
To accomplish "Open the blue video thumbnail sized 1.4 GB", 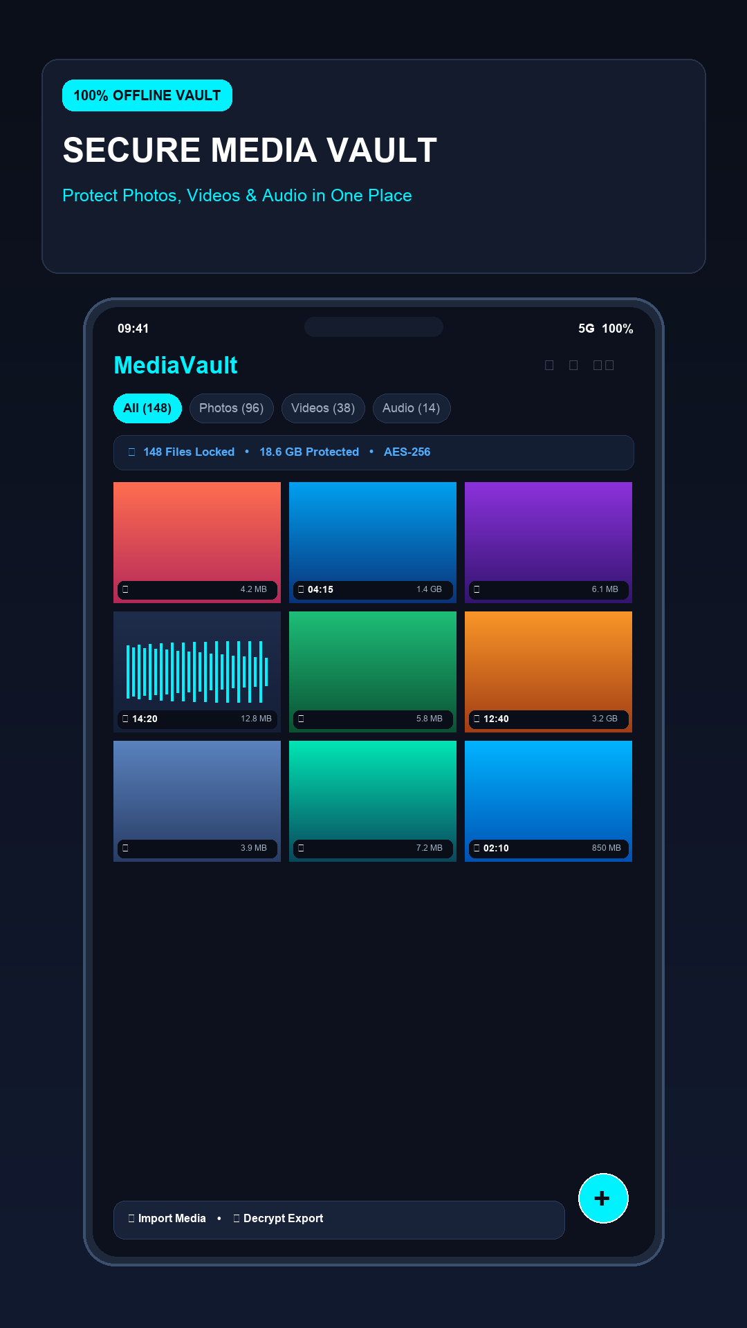I will tap(373, 542).
